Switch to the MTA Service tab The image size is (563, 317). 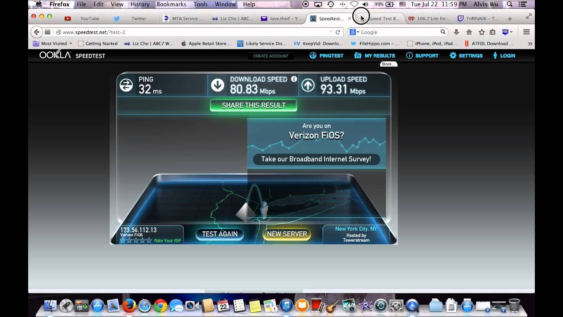[x=183, y=19]
